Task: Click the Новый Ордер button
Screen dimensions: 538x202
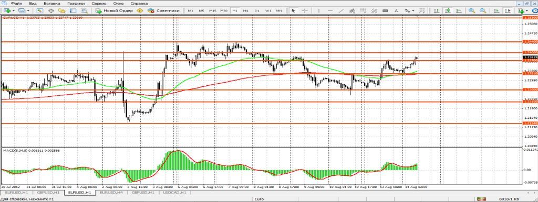Action: pyautogui.click(x=114, y=10)
